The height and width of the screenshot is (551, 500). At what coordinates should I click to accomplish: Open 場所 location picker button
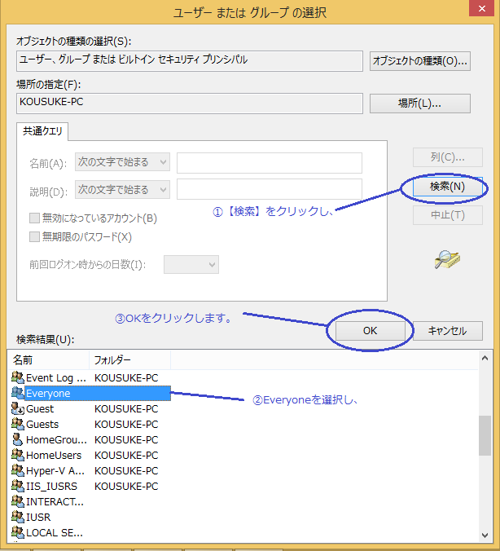(419, 104)
